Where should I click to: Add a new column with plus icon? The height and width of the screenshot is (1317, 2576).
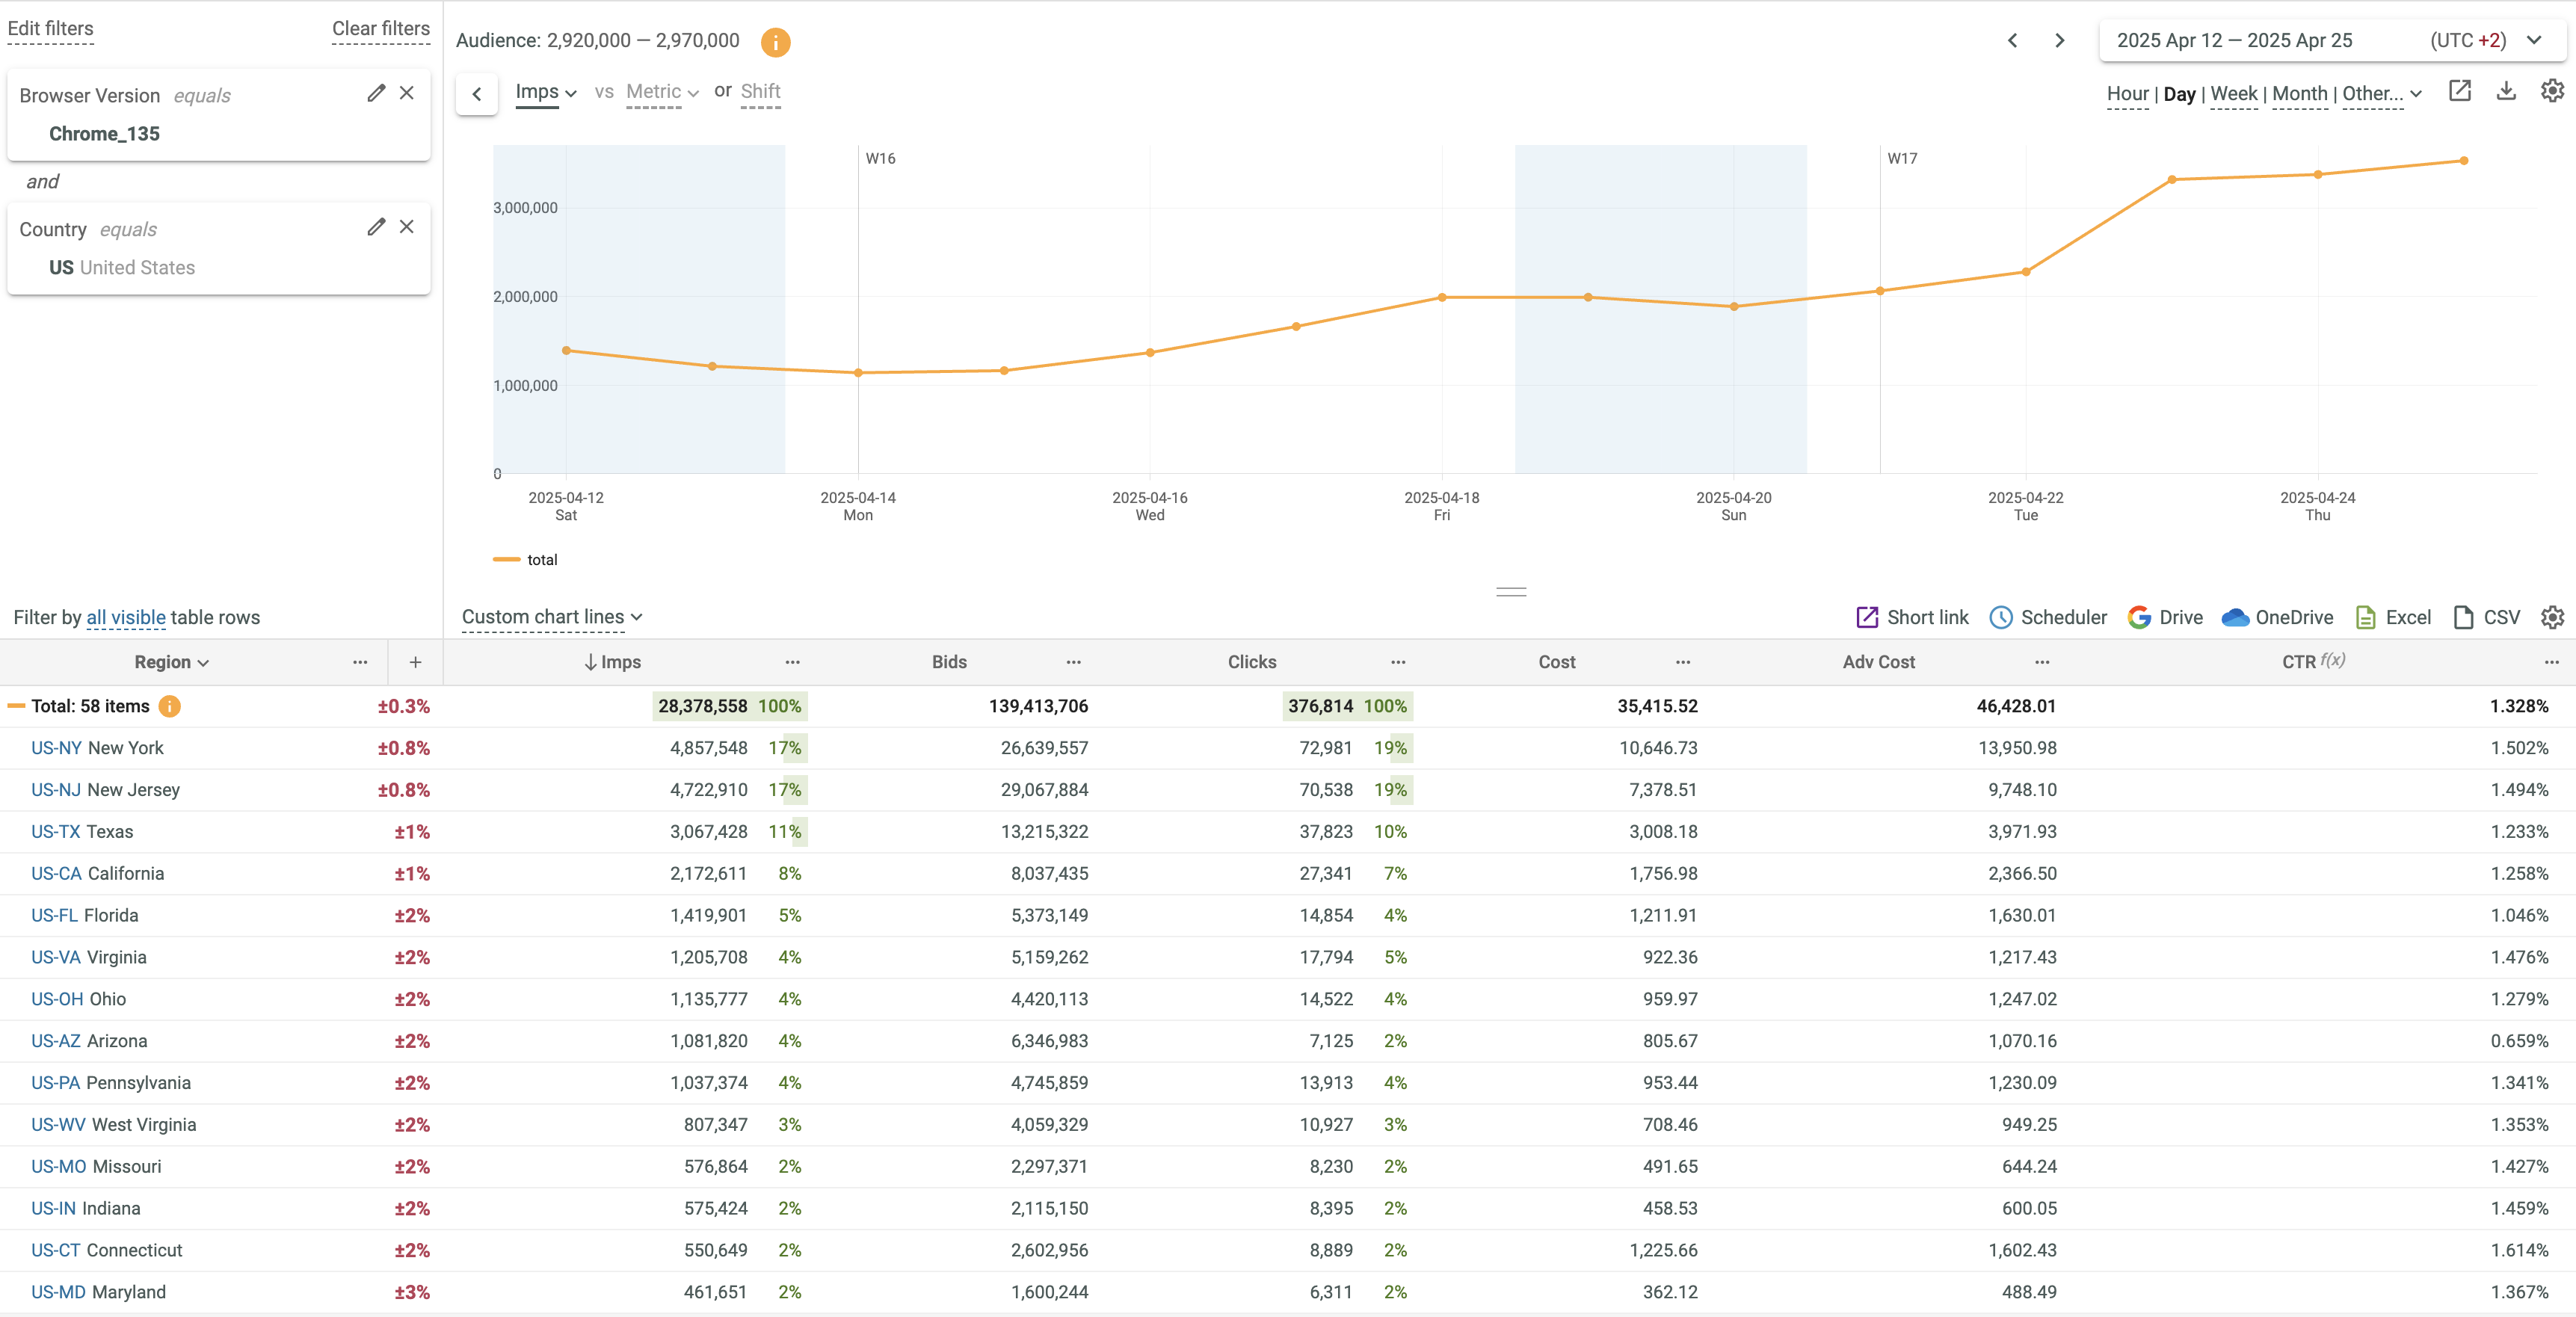(x=416, y=662)
